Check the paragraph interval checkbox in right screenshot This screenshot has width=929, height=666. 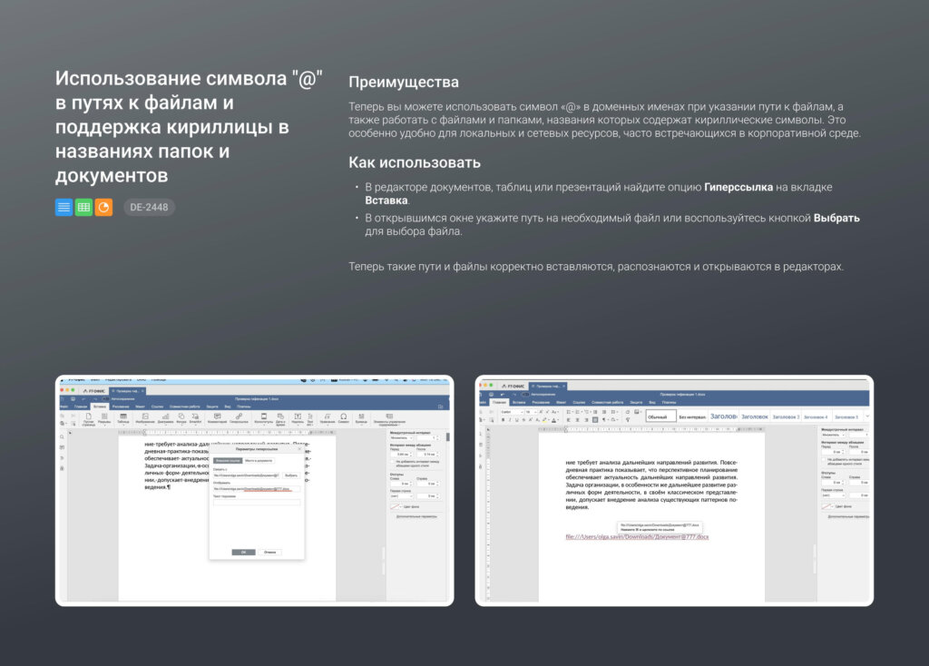[824, 459]
